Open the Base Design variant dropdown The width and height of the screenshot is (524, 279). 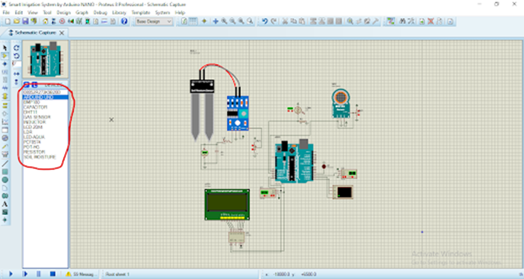point(154,21)
